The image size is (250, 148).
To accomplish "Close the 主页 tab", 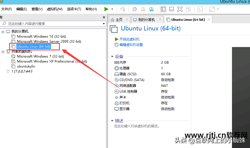I will point(127,19).
